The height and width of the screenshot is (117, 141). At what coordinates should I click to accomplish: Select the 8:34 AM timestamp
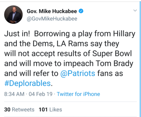(x=14, y=94)
